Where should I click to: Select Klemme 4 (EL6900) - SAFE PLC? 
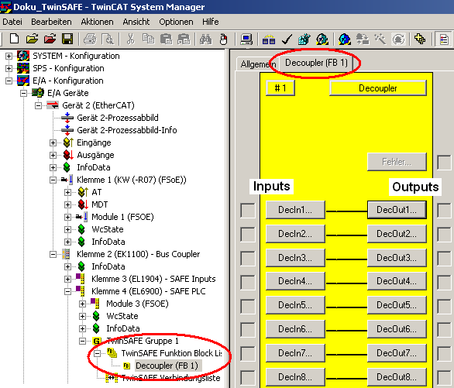coord(149,291)
